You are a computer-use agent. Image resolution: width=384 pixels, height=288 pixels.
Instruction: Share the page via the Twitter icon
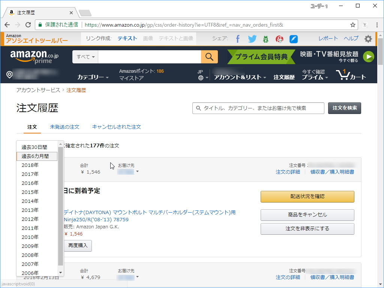pyautogui.click(x=252, y=39)
